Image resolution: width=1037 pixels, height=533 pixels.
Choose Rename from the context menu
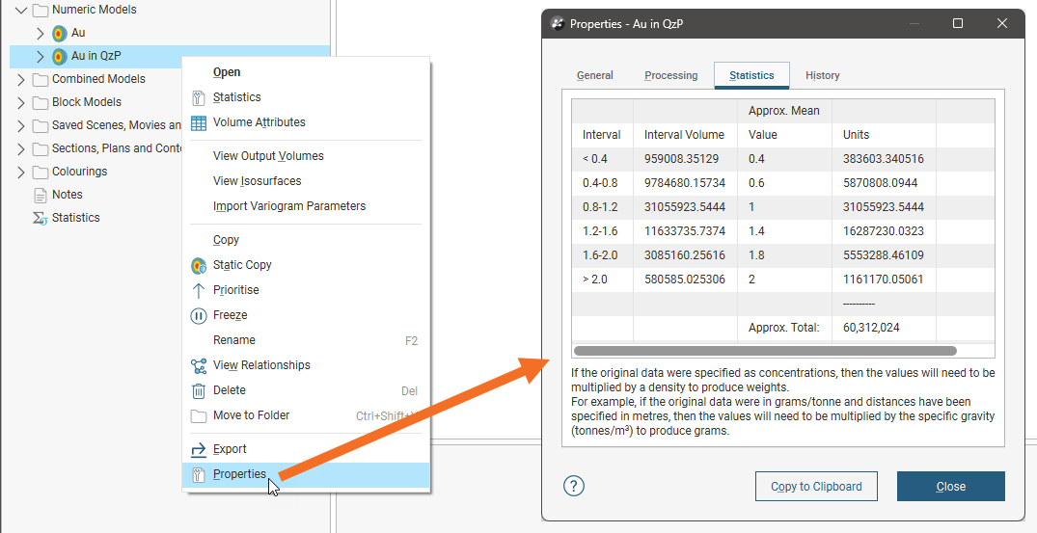click(x=234, y=341)
